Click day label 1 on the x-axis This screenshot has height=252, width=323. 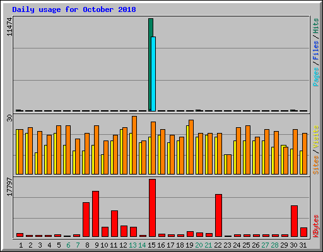point(21,245)
